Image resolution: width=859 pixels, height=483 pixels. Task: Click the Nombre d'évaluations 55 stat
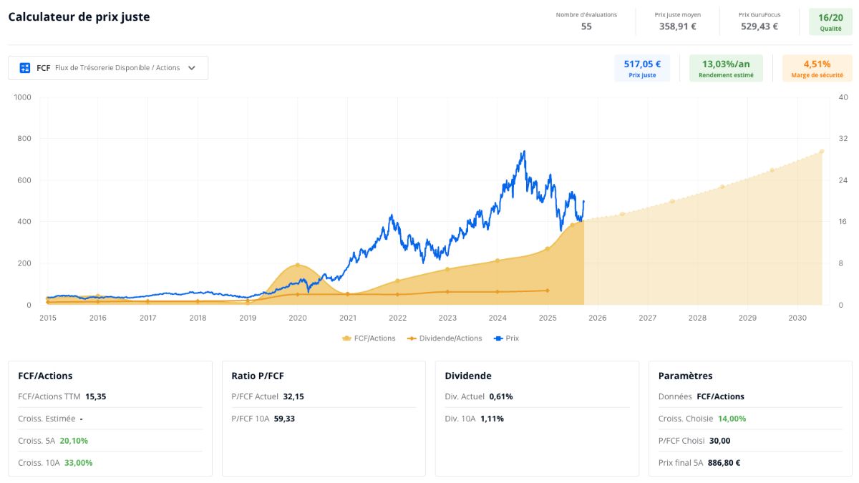(586, 21)
